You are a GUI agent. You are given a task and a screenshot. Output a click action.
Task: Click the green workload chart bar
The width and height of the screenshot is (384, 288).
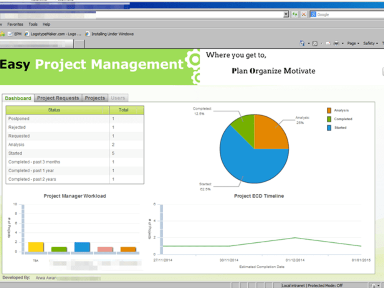pos(59,249)
